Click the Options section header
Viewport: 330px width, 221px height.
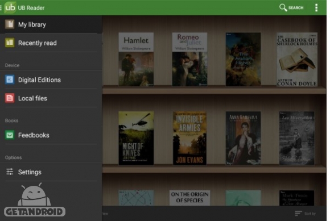(13, 157)
